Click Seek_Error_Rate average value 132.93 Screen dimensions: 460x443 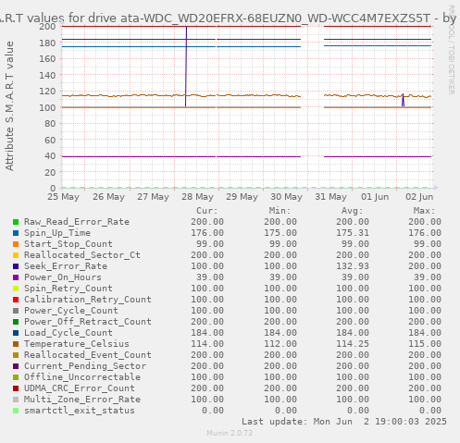point(353,266)
